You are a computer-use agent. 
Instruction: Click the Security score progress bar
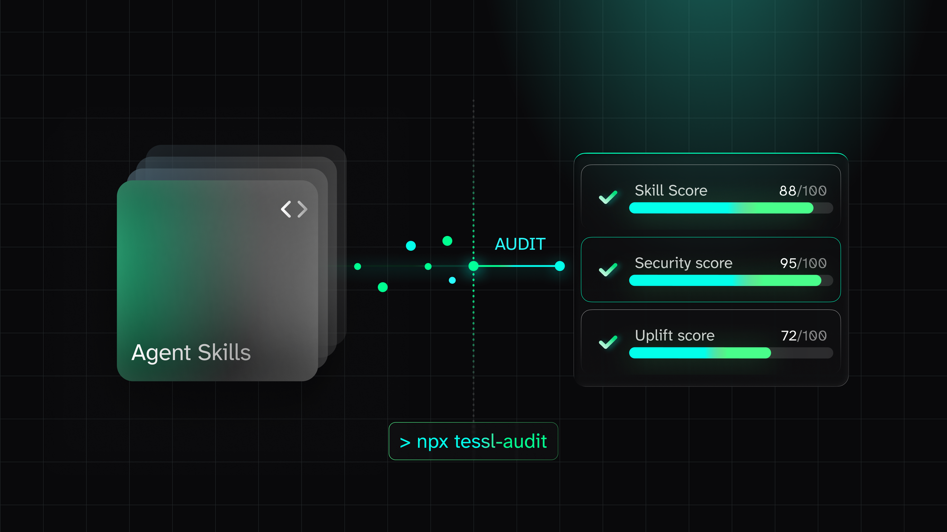tap(731, 280)
